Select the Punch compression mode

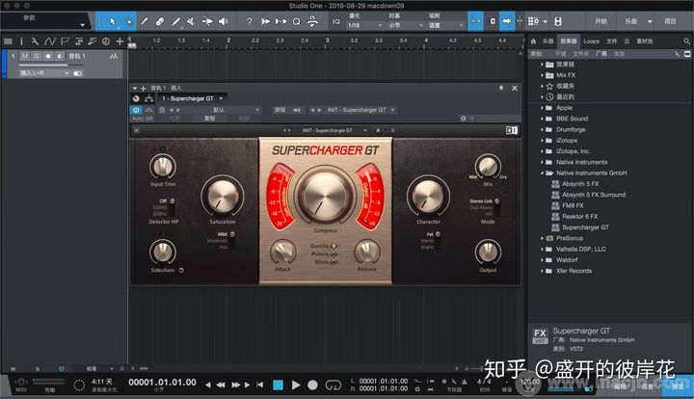point(334,253)
